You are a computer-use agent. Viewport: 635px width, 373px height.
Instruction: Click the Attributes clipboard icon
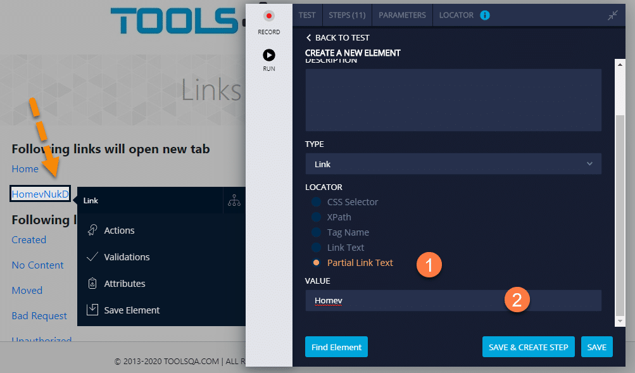92,283
